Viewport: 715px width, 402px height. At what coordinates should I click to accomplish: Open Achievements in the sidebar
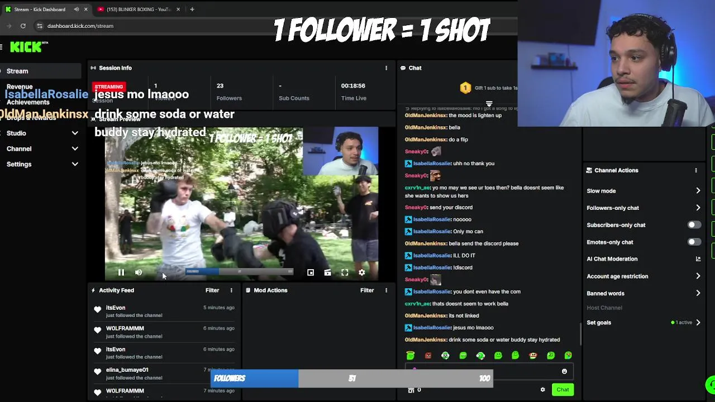[x=28, y=102]
